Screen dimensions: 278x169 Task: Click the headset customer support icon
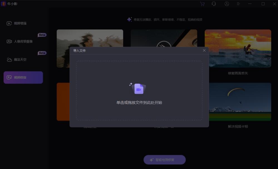[214, 4]
